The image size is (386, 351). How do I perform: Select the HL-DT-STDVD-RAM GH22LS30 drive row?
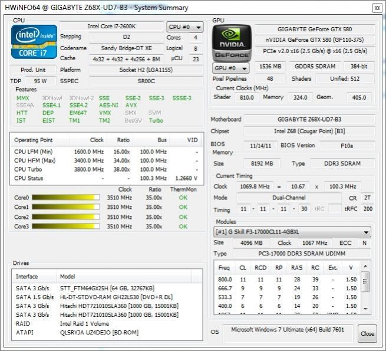click(x=107, y=297)
